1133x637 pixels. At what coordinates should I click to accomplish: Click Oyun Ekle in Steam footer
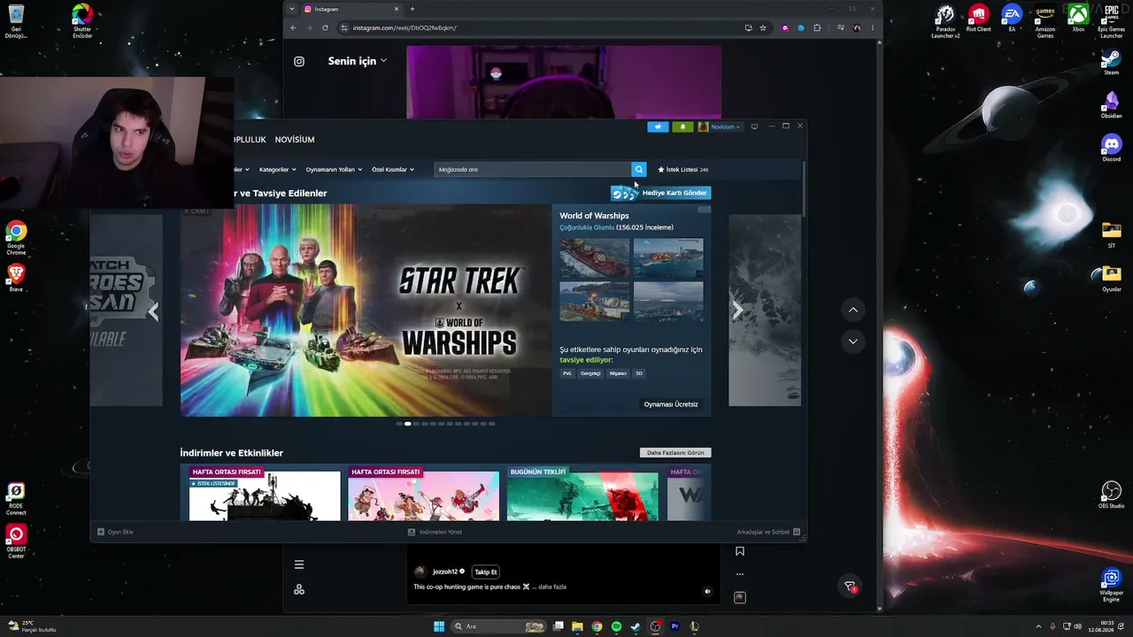pos(115,532)
